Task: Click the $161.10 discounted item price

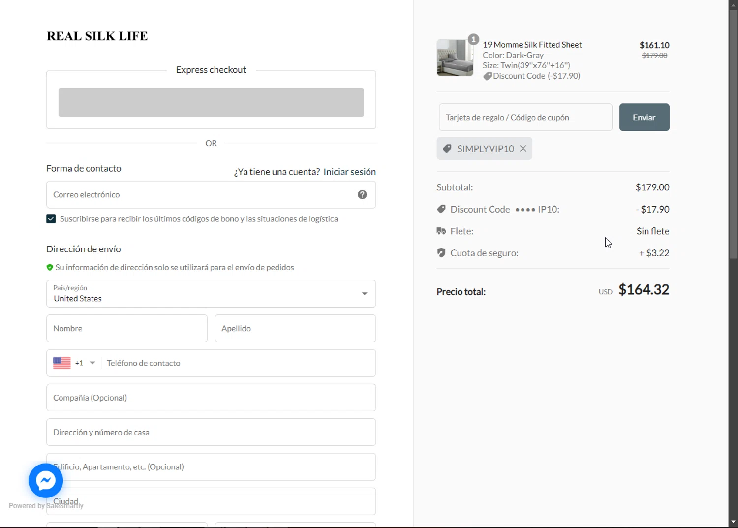Action: point(654,45)
